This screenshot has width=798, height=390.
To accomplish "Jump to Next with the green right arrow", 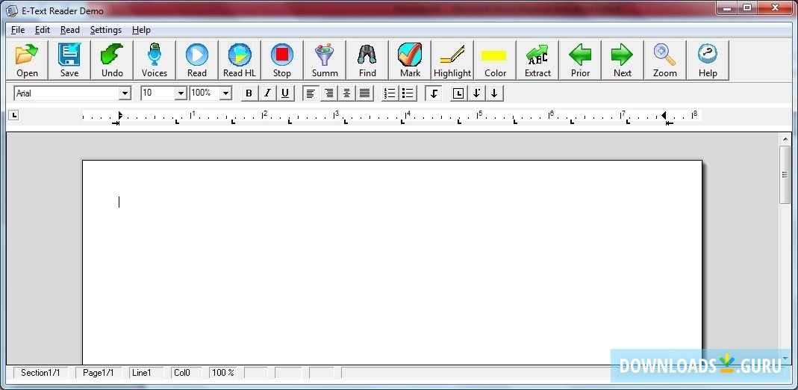I will click(623, 60).
